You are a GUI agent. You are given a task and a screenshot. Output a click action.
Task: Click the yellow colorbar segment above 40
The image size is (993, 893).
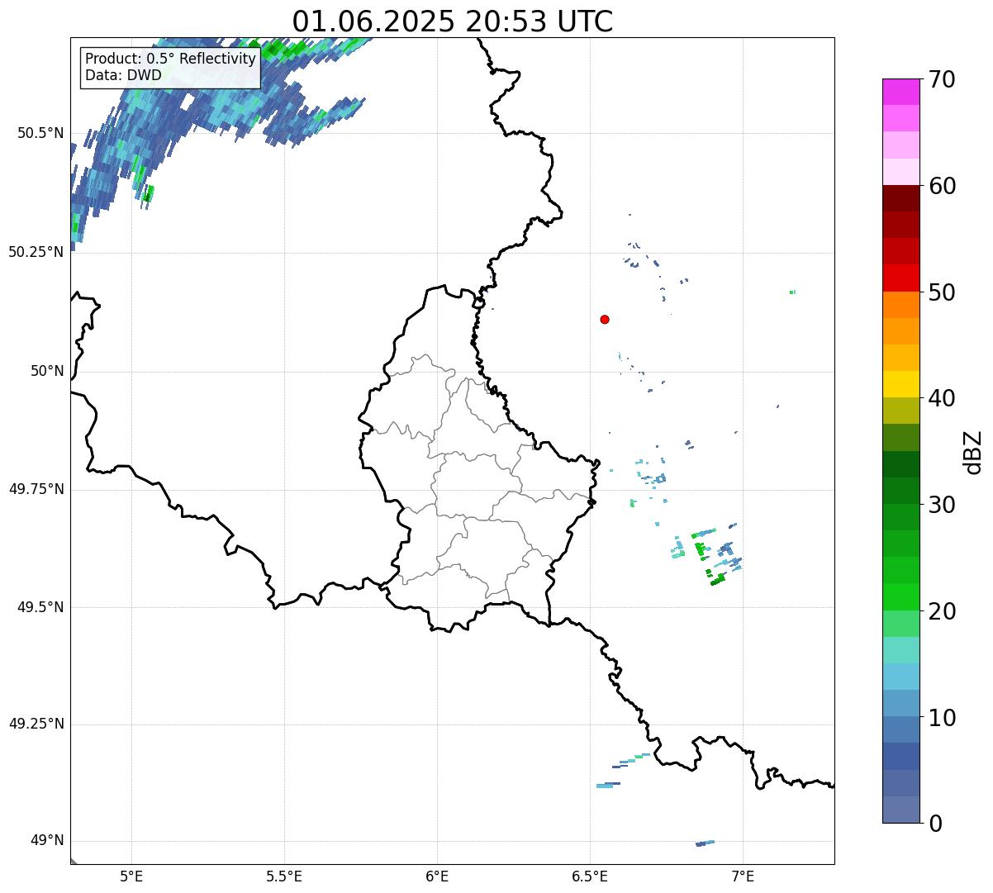point(900,384)
